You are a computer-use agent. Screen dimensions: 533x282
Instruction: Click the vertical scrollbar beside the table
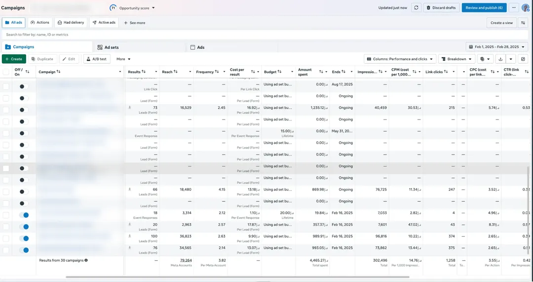click(529, 211)
